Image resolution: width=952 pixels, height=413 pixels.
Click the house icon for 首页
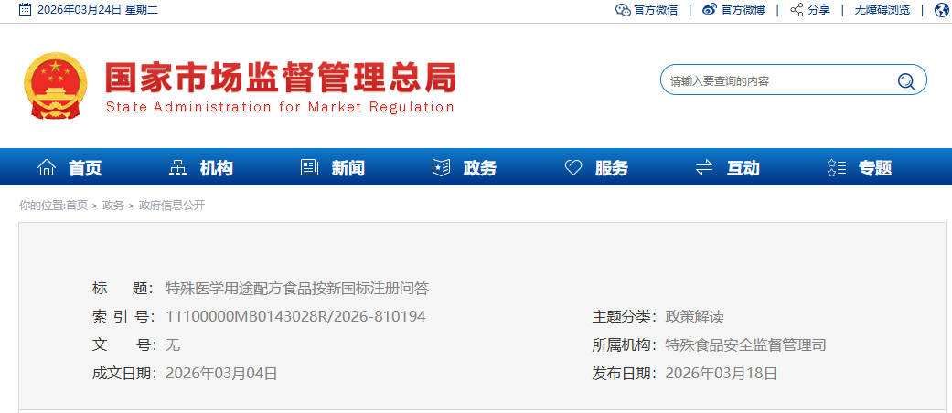(x=47, y=167)
